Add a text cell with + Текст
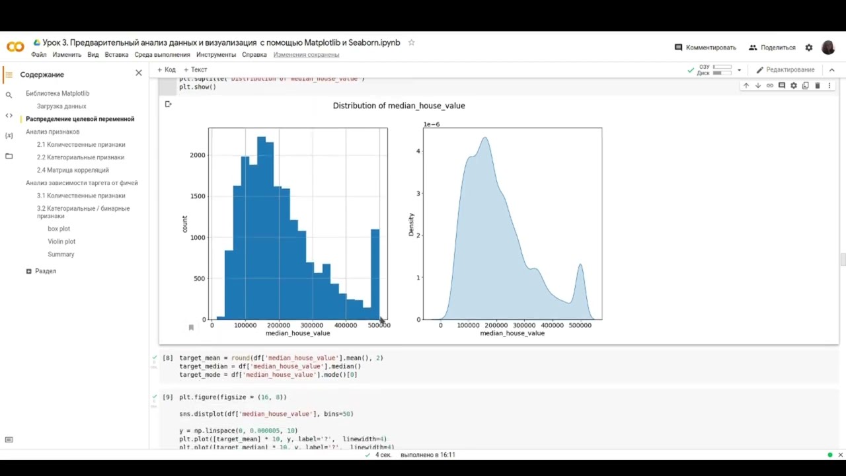Screen dimensions: 846x476 (x=196, y=69)
